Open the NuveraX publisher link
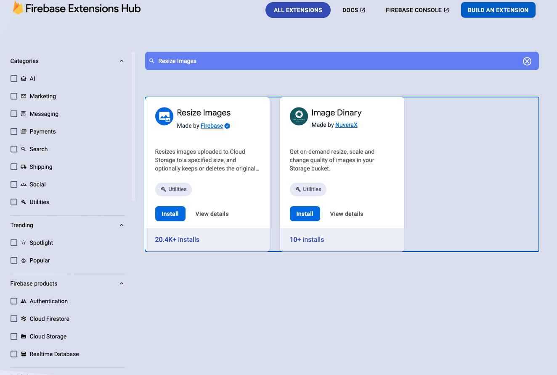This screenshot has width=557, height=375. coord(346,125)
